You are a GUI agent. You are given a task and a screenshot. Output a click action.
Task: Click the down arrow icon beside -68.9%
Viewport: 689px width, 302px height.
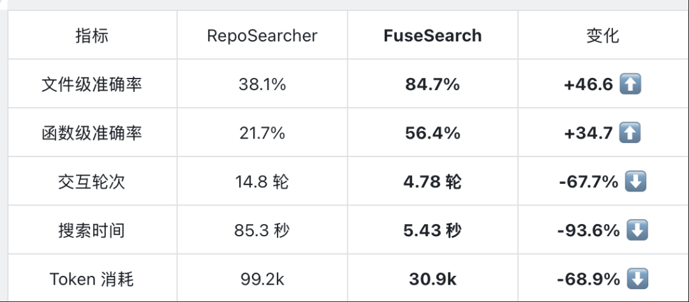637,279
